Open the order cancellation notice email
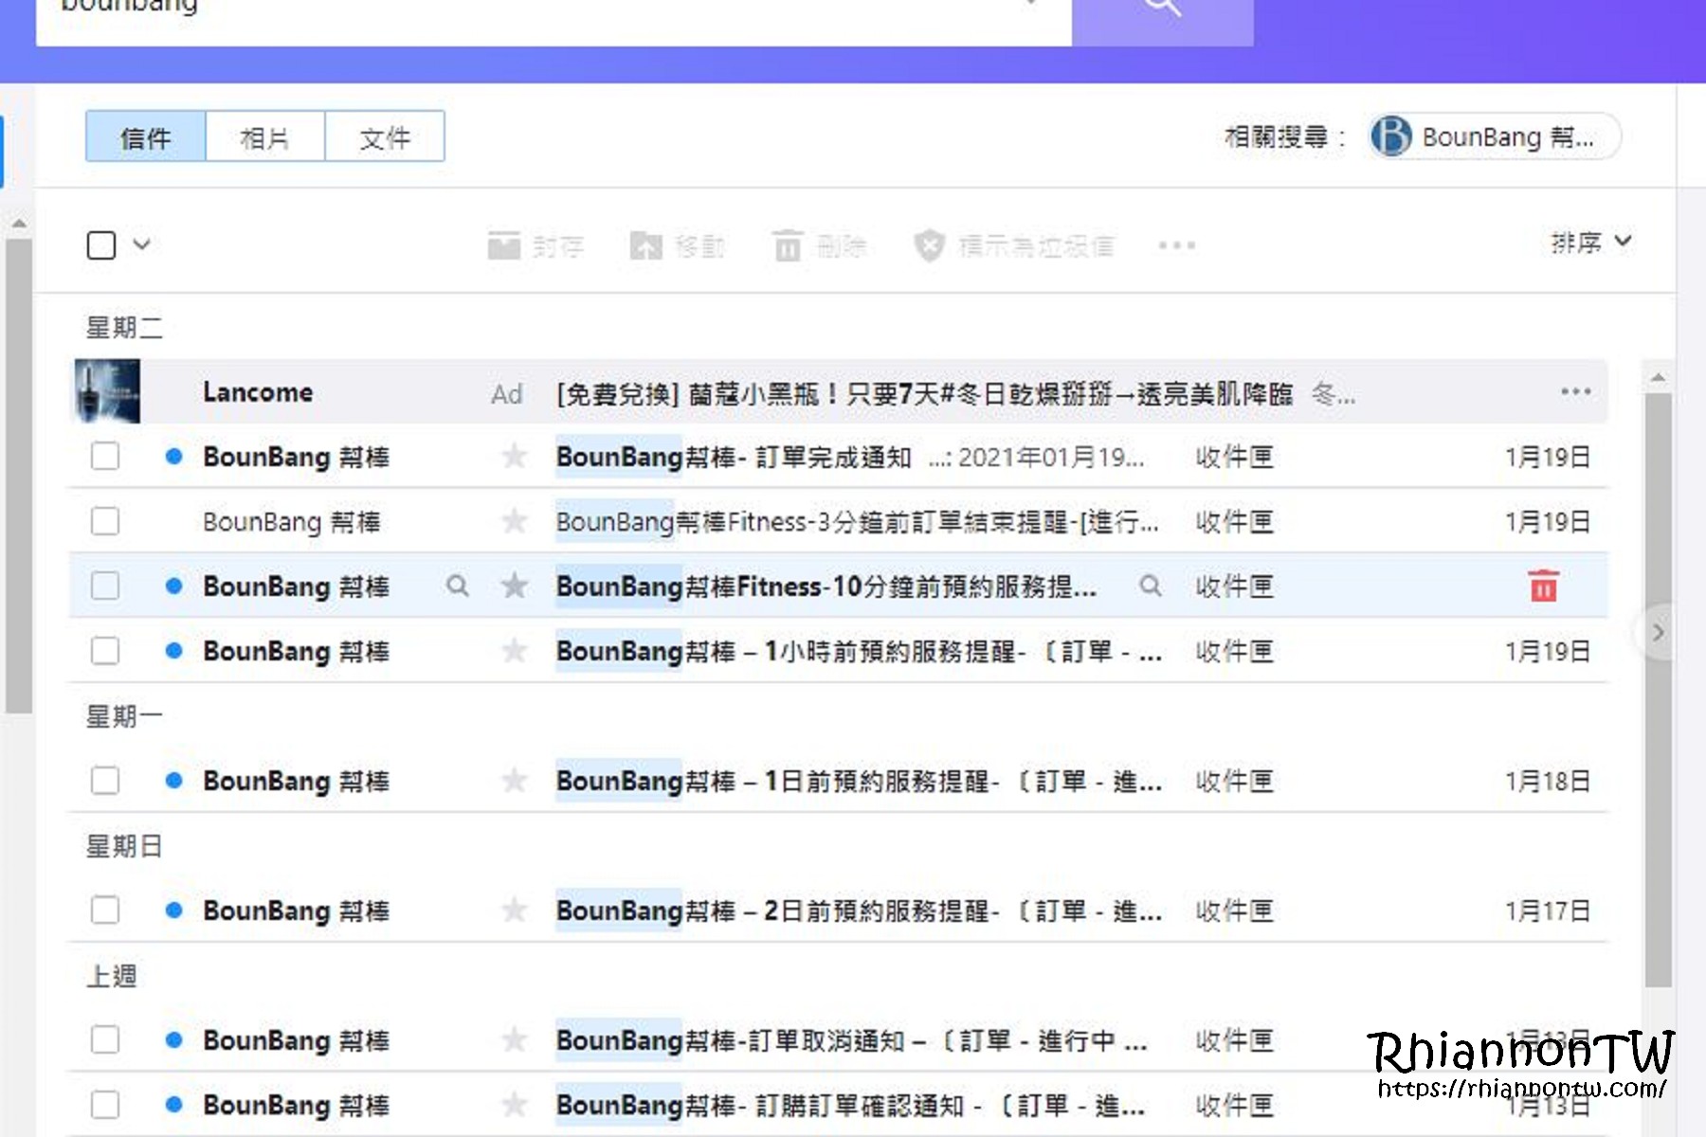The height and width of the screenshot is (1137, 1706). pyautogui.click(x=850, y=1040)
